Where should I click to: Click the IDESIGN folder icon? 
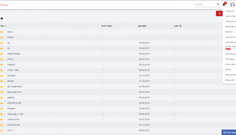2,76
